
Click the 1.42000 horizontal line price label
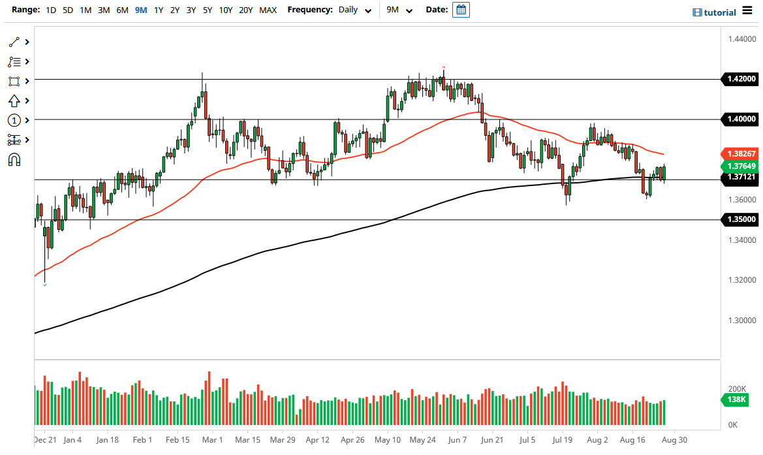(741, 79)
